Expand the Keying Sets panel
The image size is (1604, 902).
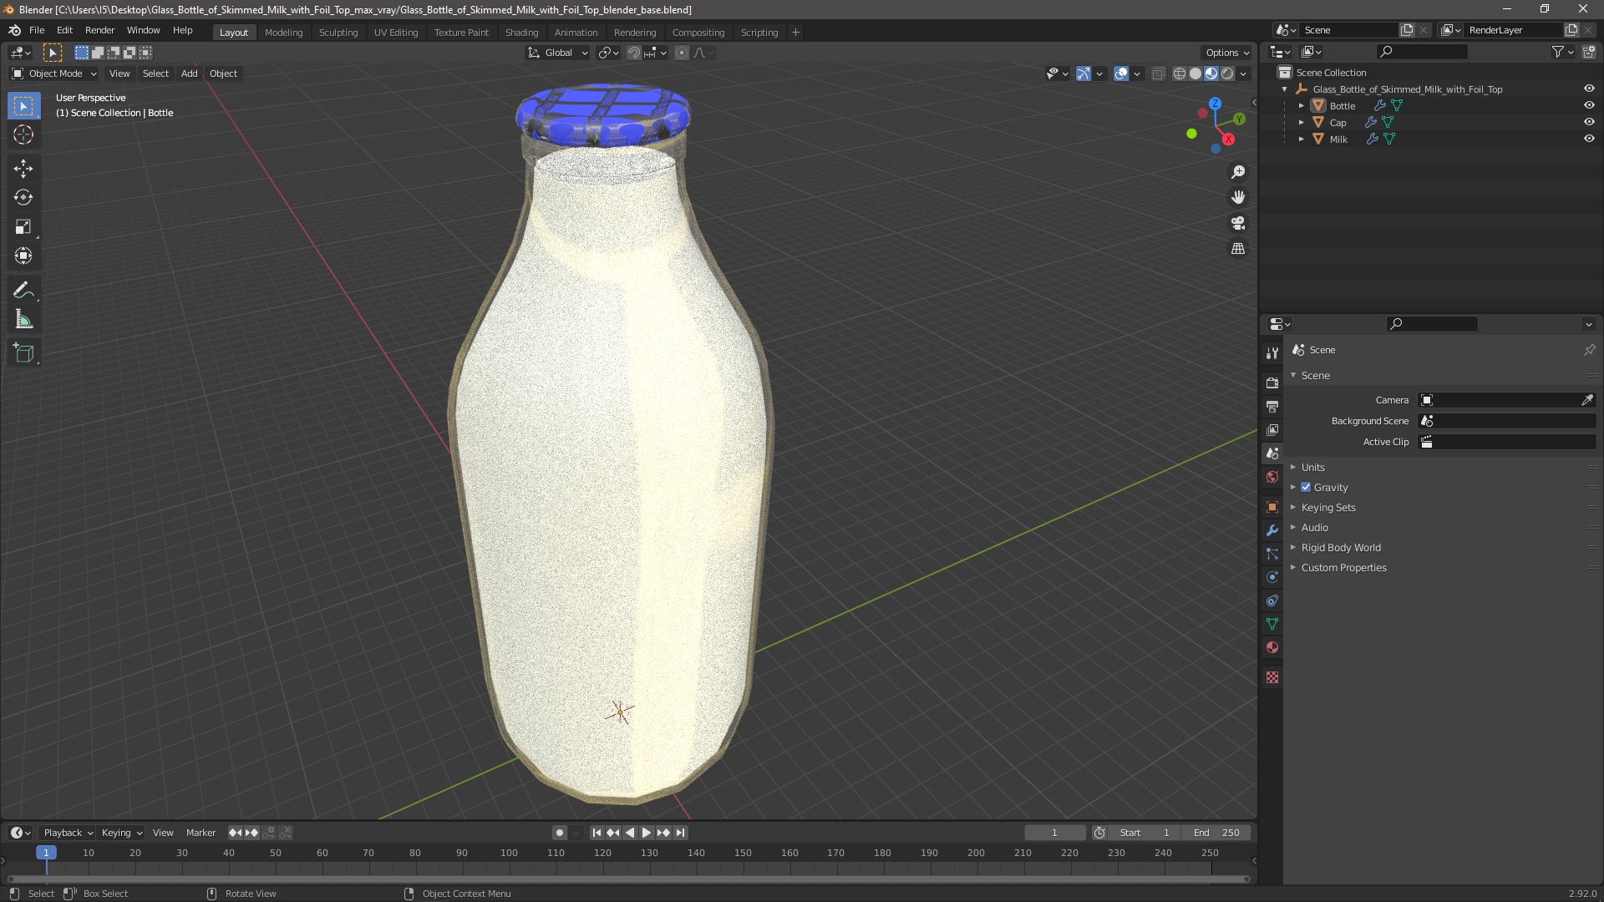pos(1327,507)
